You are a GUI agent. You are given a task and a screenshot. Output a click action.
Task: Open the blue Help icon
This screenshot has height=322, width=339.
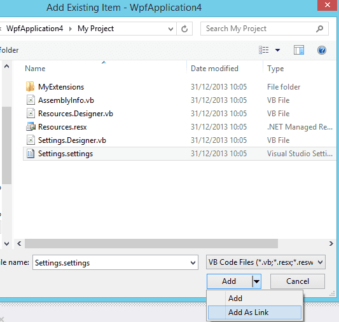[322, 50]
